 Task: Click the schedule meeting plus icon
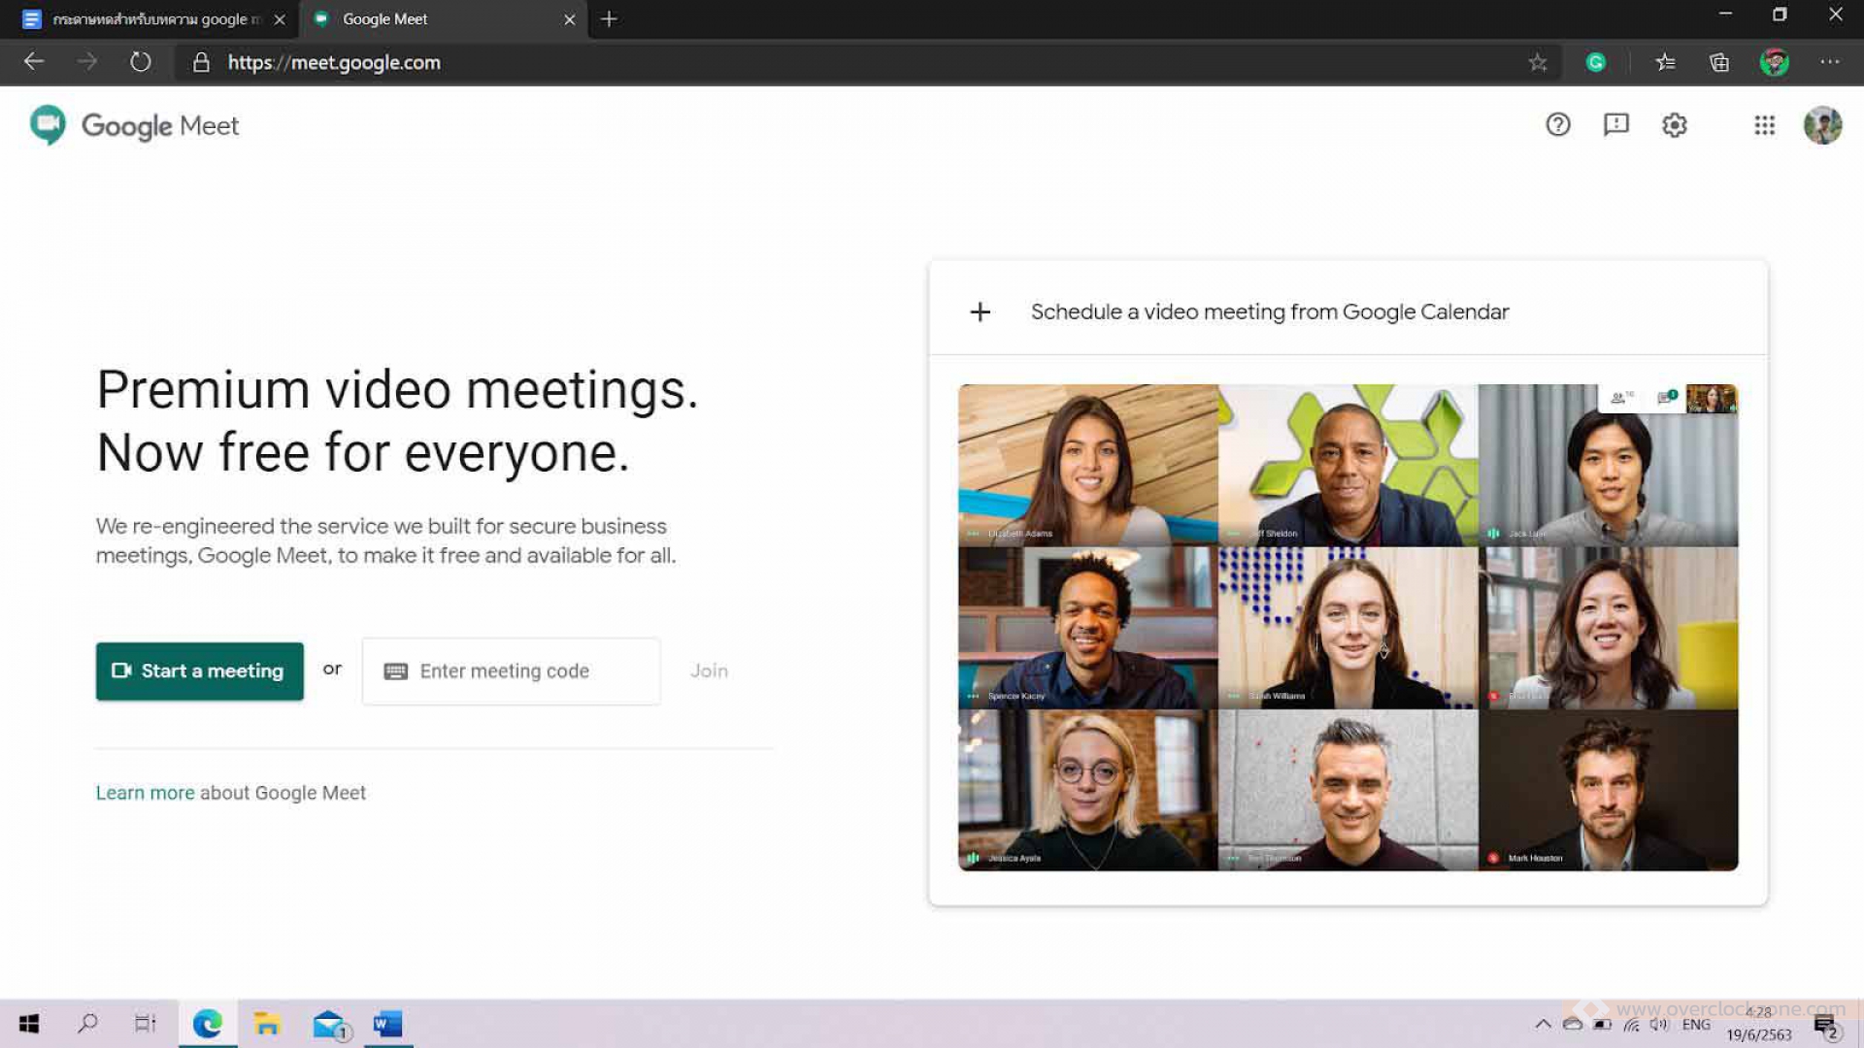pos(981,311)
